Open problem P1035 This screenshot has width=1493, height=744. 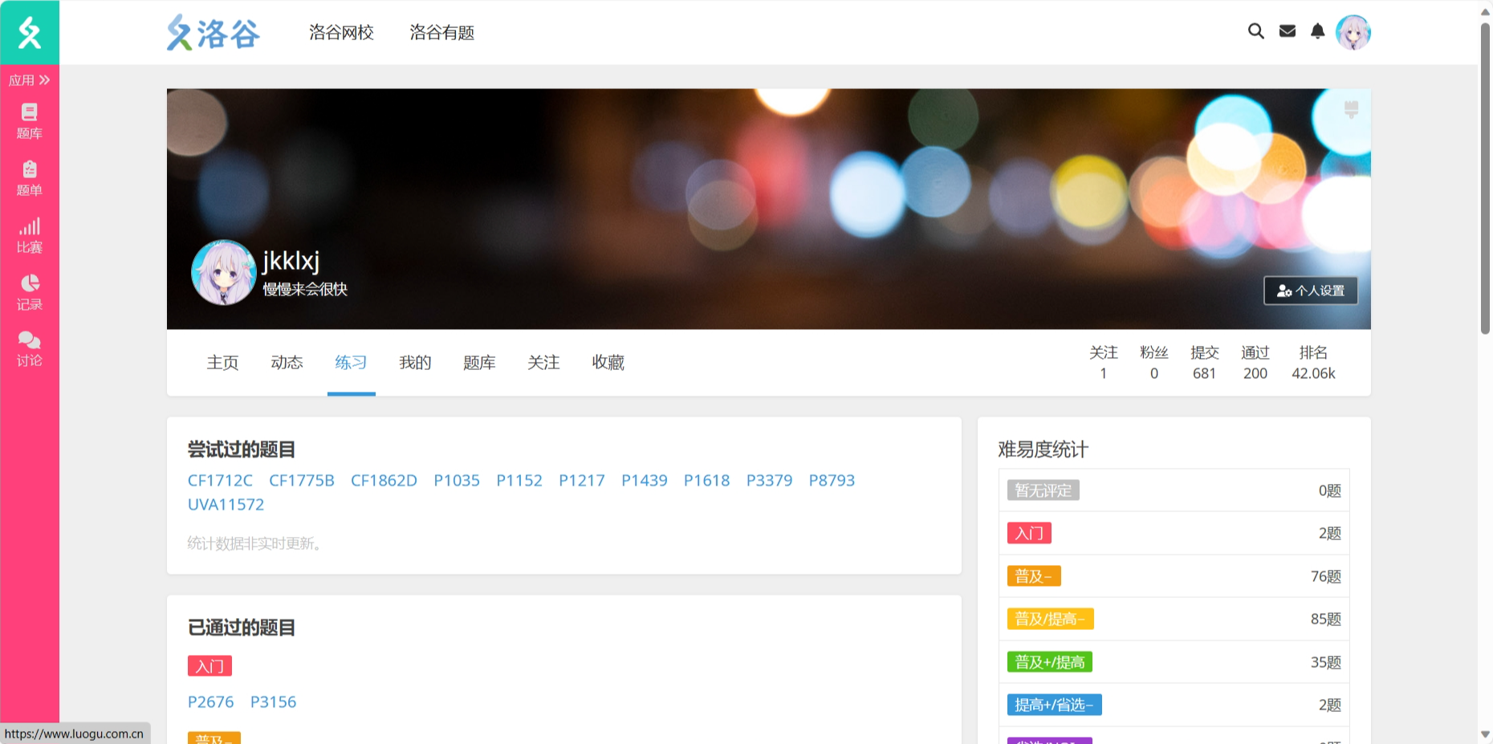point(457,481)
